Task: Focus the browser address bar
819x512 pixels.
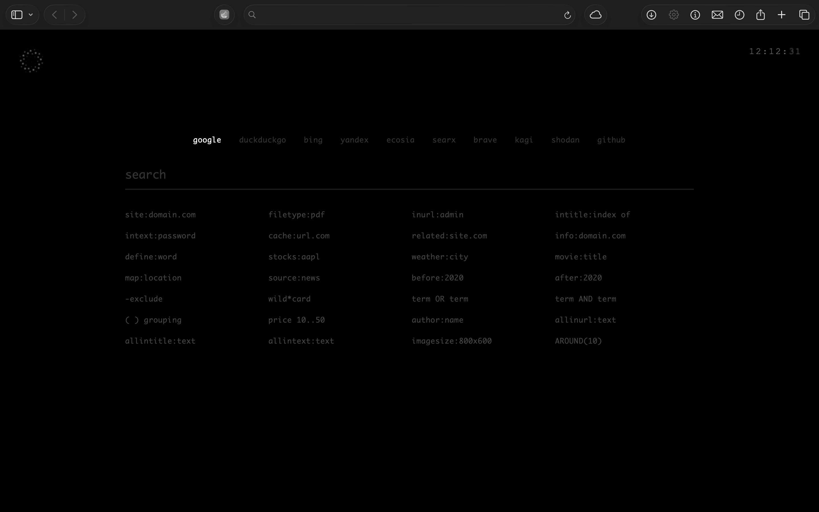Action: (x=406, y=15)
